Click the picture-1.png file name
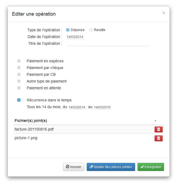Image resolution: width=177 pixels, height=185 pixels. 26,138
